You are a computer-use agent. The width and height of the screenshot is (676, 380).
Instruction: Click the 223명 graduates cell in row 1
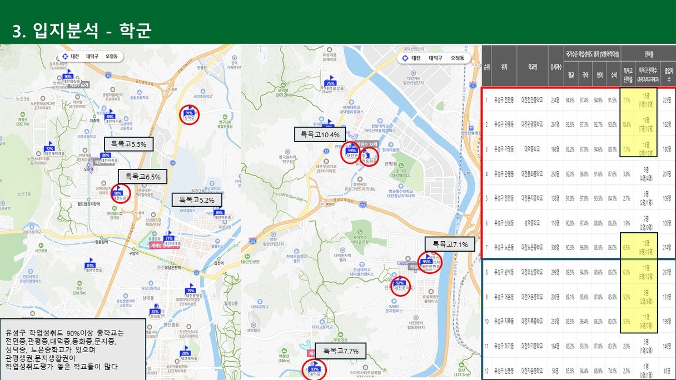[x=667, y=101]
